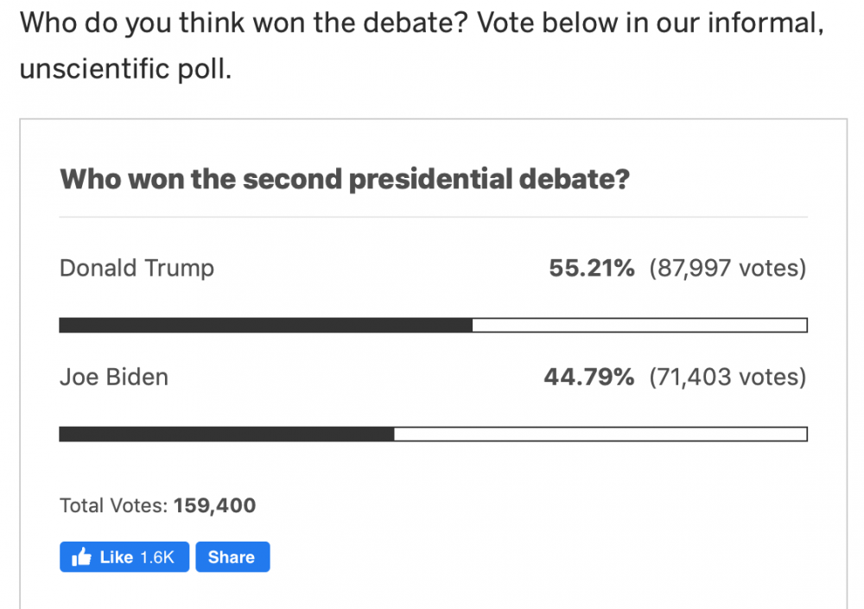The width and height of the screenshot is (864, 609).
Task: Click the empty part of Trump's result bar
Action: click(639, 326)
